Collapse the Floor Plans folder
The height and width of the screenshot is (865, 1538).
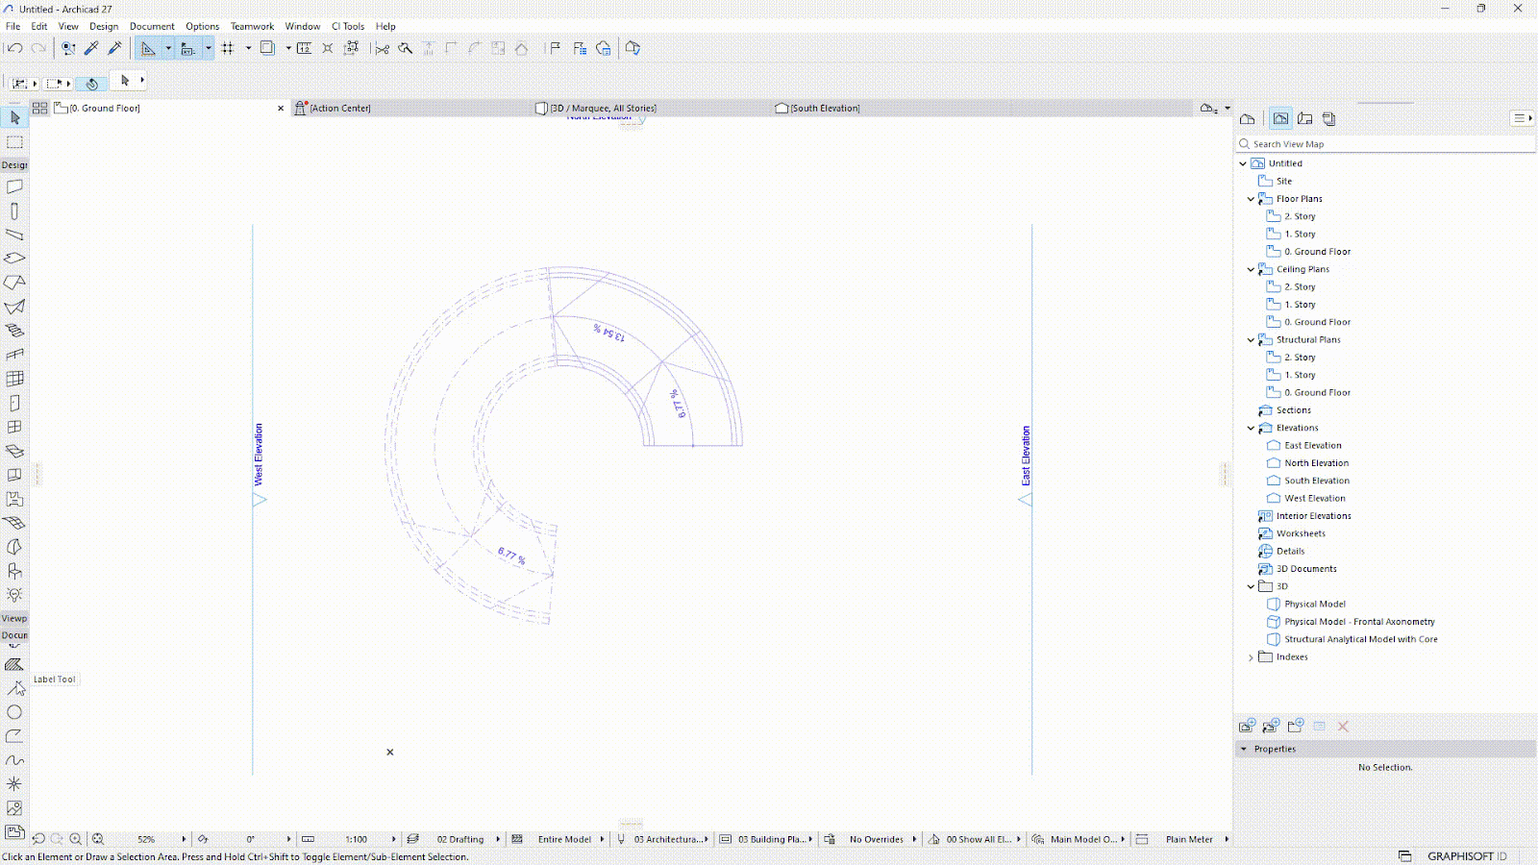[1251, 199]
